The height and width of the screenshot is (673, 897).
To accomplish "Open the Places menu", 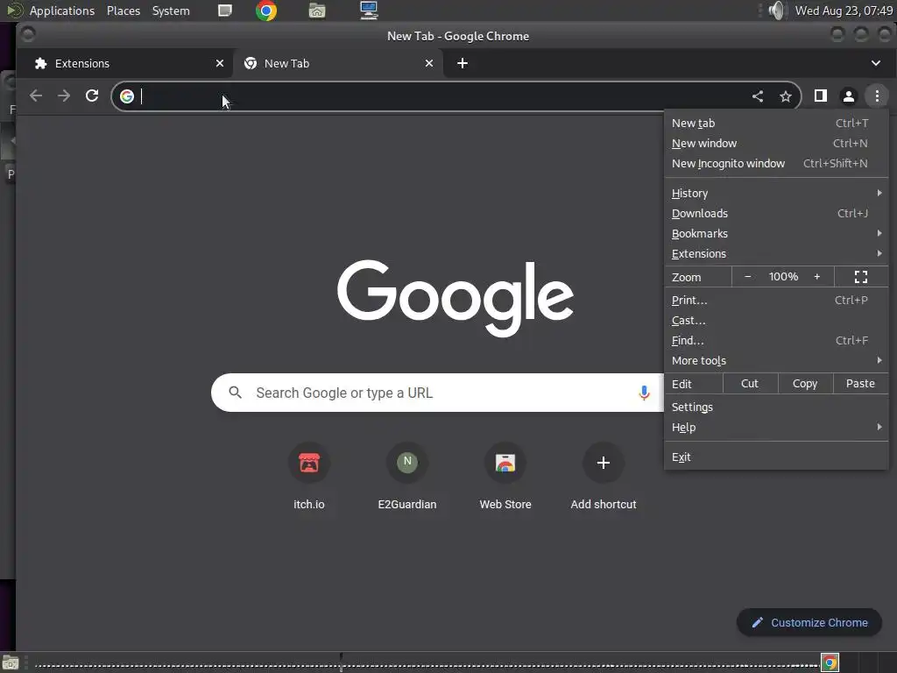I will 124,11.
